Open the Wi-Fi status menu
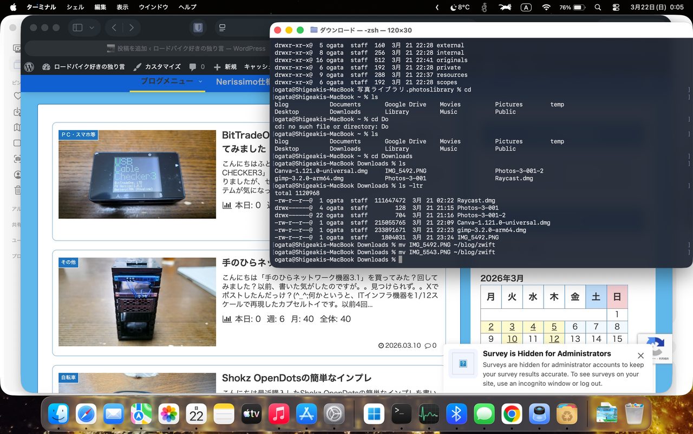The height and width of the screenshot is (434, 693). pyautogui.click(x=546, y=8)
